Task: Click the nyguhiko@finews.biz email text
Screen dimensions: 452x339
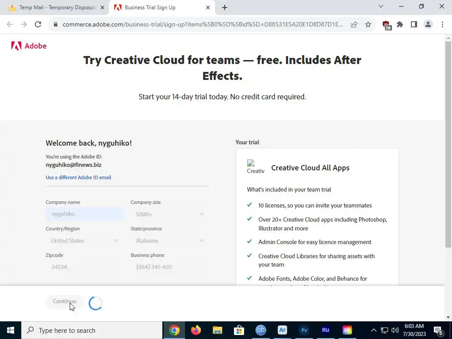Action: pos(74,165)
